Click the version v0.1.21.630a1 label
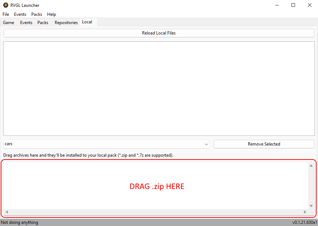The height and width of the screenshot is (226, 318). pyautogui.click(x=305, y=222)
